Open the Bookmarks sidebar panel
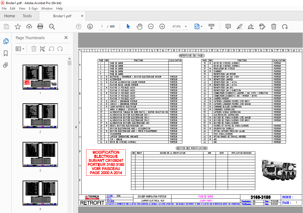 (x=6, y=53)
